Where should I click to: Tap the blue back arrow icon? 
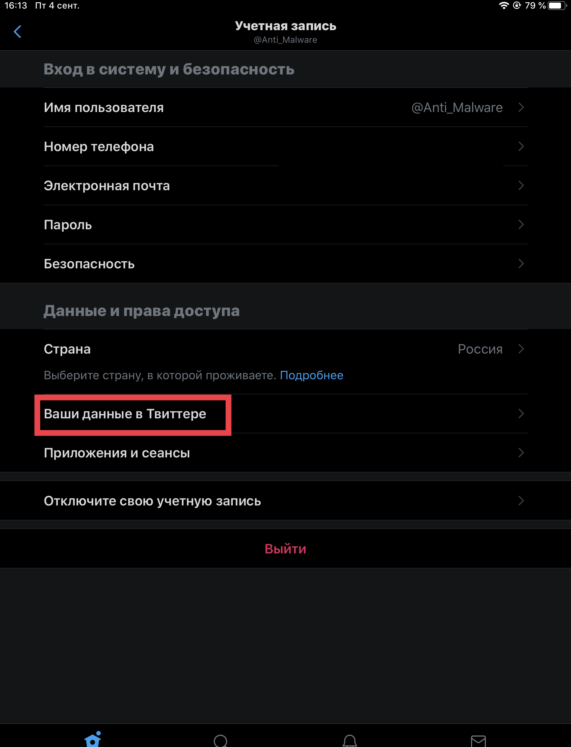coord(17,32)
